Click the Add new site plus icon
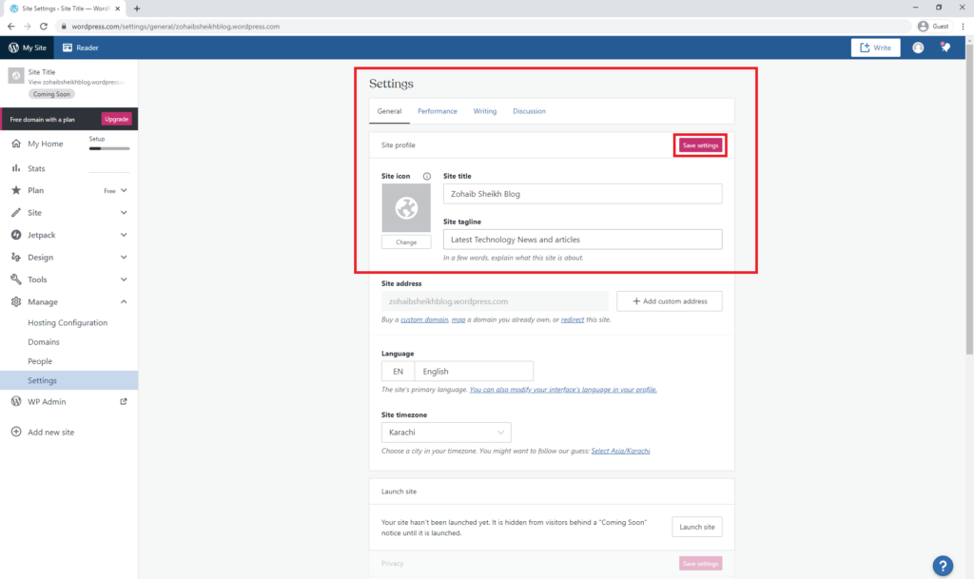The height and width of the screenshot is (579, 974). [16, 432]
